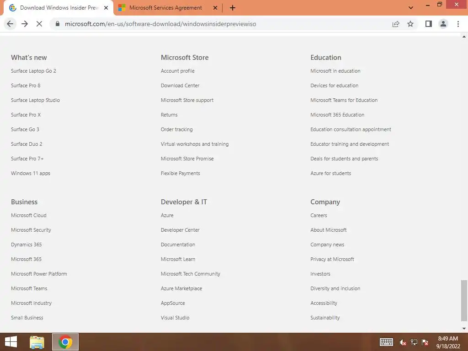Open the Surface Laptop Go 2 link
Screen dimensions: 468x351
(x=33, y=71)
